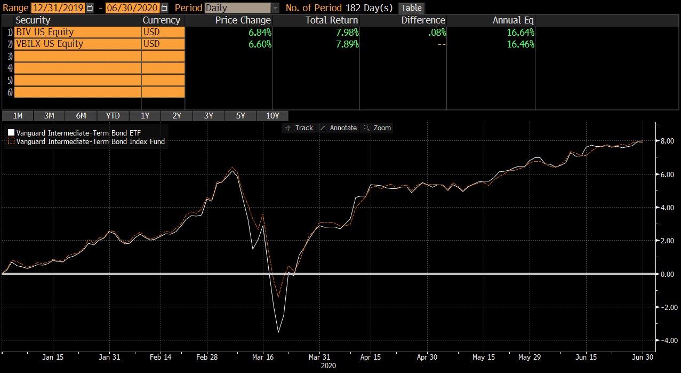
Task: Click the Track crosshair icon
Action: pyautogui.click(x=288, y=128)
